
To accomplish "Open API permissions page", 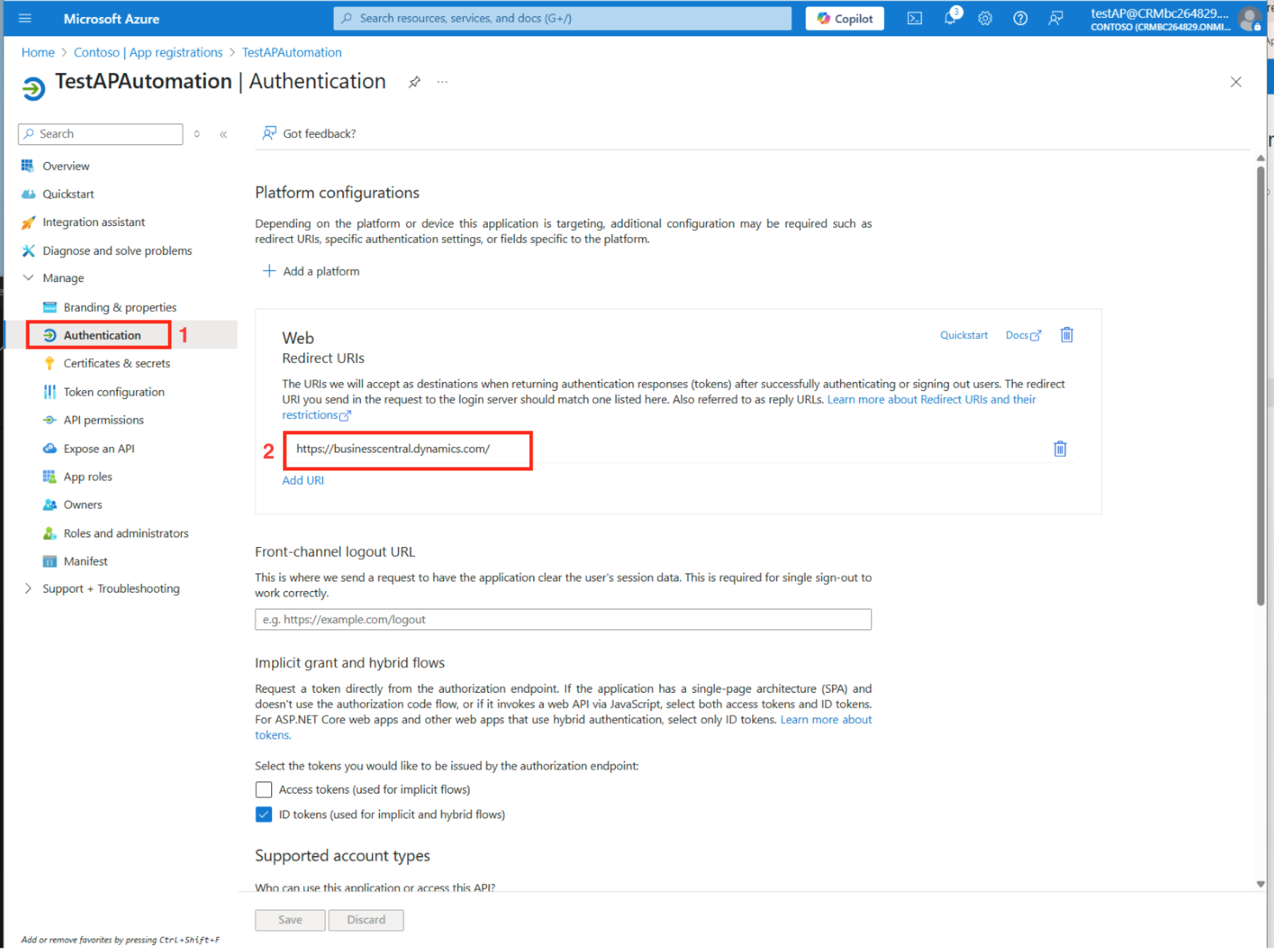I will click(104, 421).
